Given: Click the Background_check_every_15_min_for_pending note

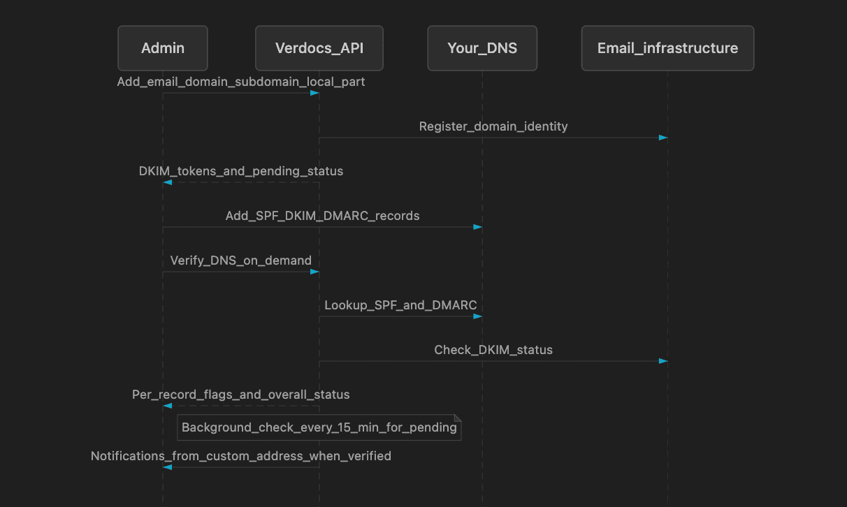Looking at the screenshot, I should point(319,427).
